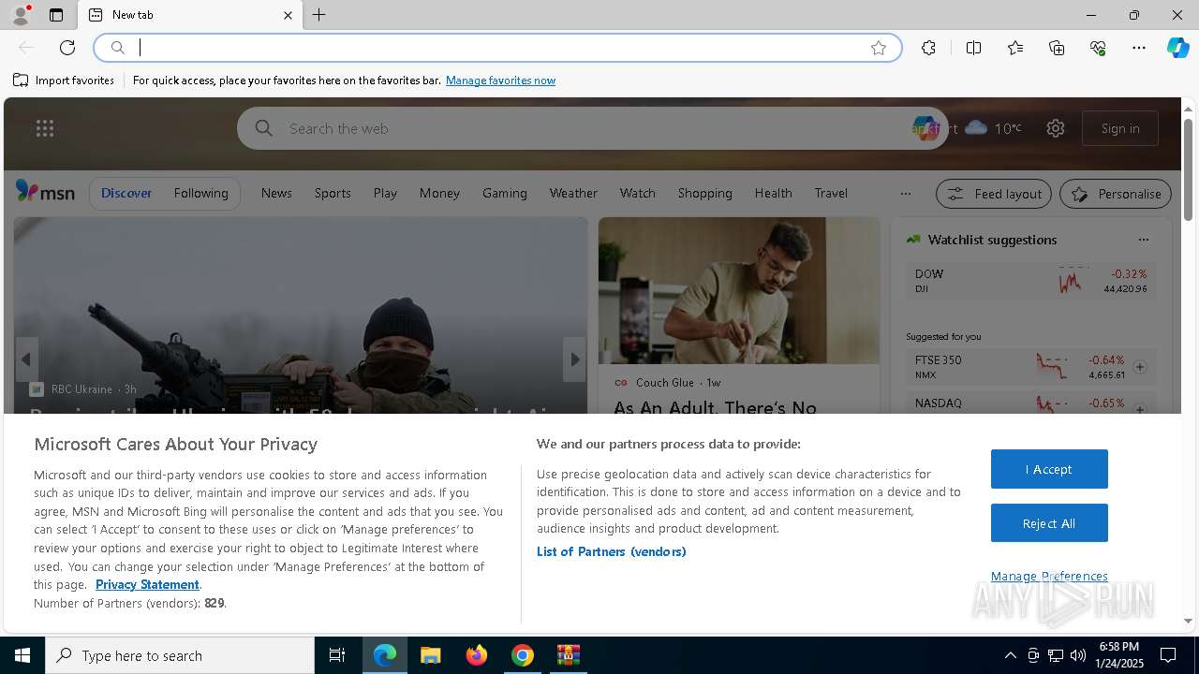Click the Refresh page icon
Screen dimensions: 1199x674
tap(67, 48)
